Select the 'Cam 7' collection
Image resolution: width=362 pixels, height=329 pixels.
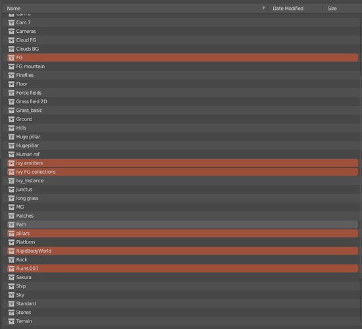point(182,22)
